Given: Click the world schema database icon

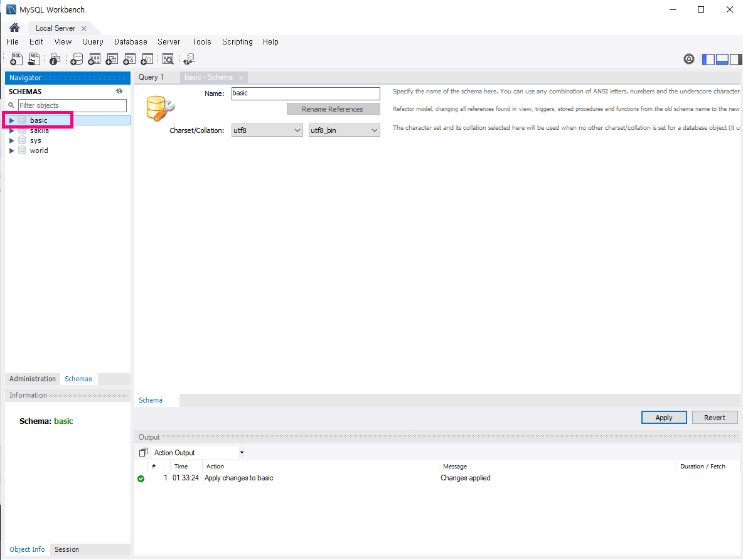Looking at the screenshot, I should 22,151.
